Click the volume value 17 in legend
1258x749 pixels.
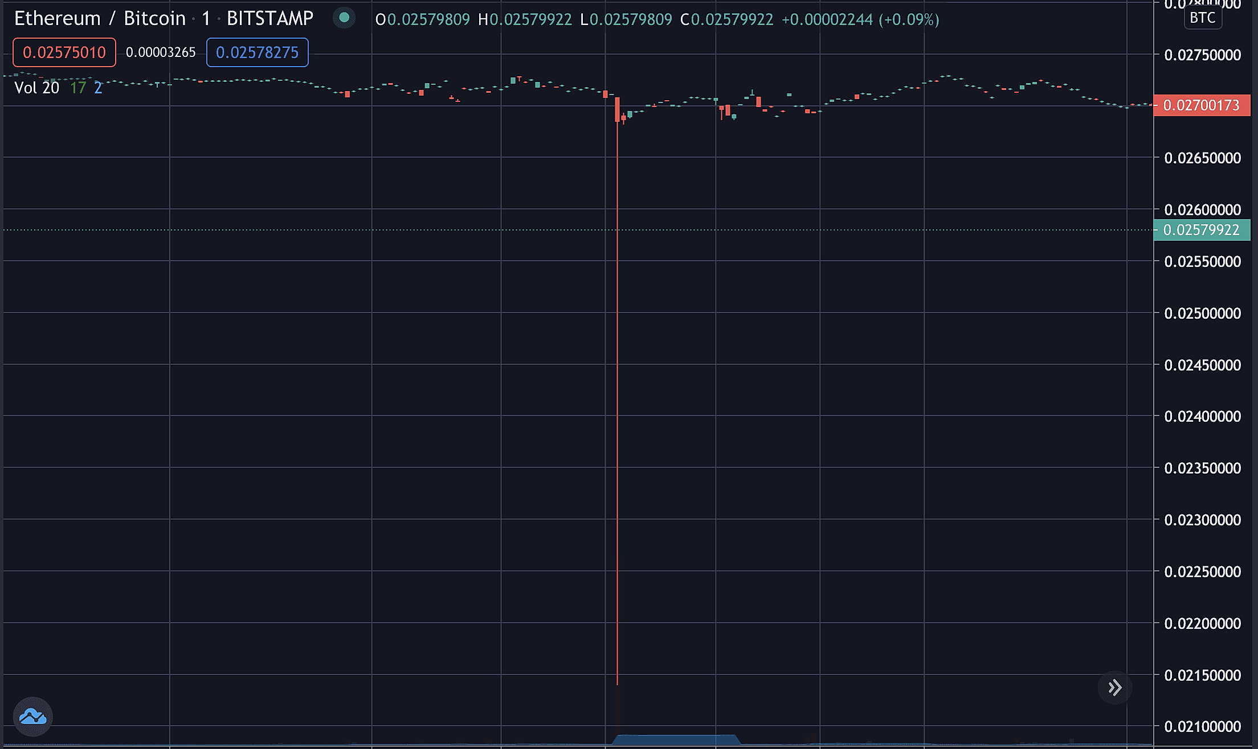[78, 88]
